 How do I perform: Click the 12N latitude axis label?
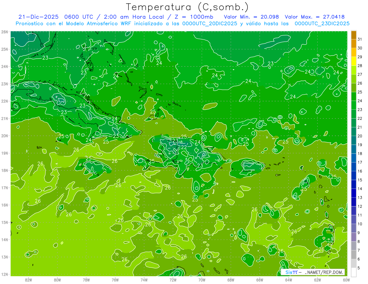pyautogui.click(x=4, y=275)
